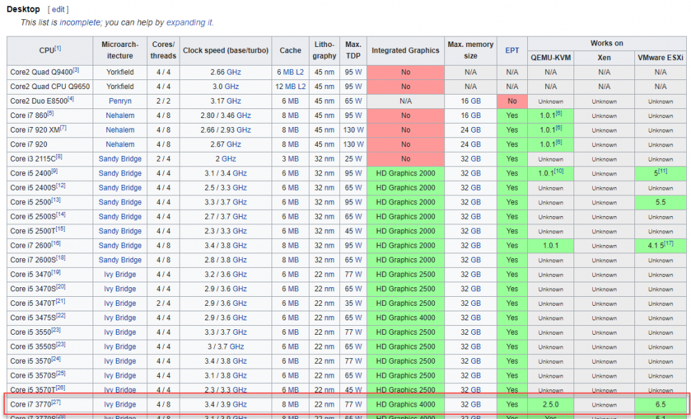
Task: Open the 'expanding it' link
Action: point(189,23)
